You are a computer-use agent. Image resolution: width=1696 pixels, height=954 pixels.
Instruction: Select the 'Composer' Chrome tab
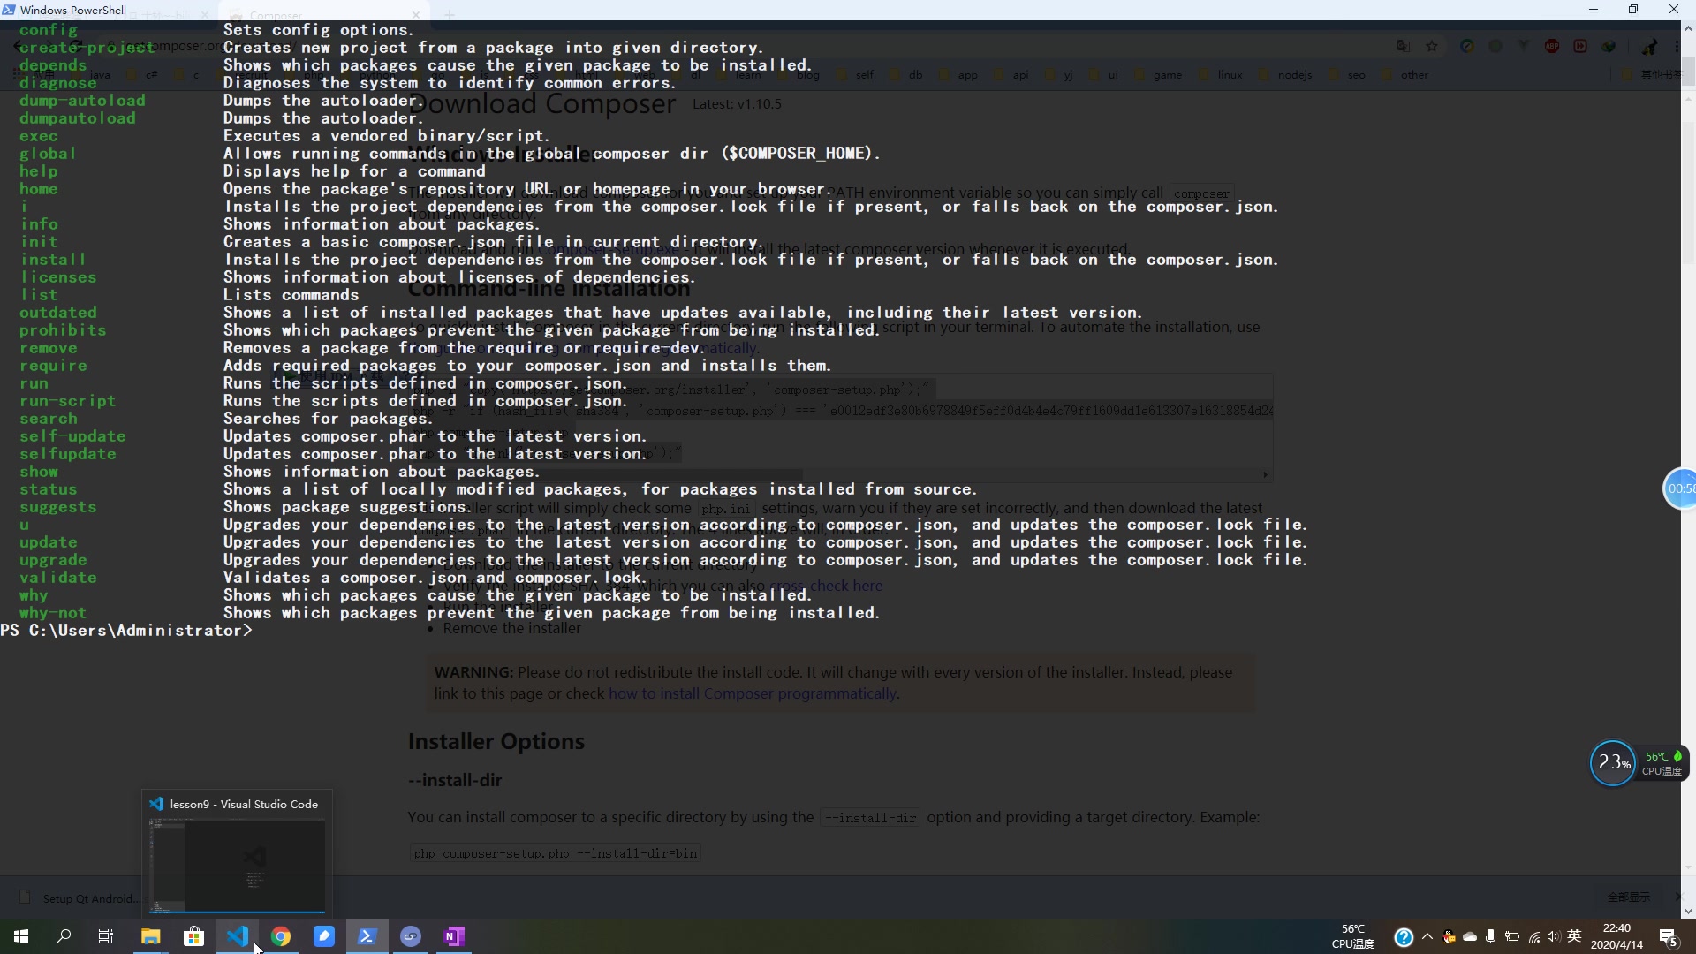coord(322,15)
